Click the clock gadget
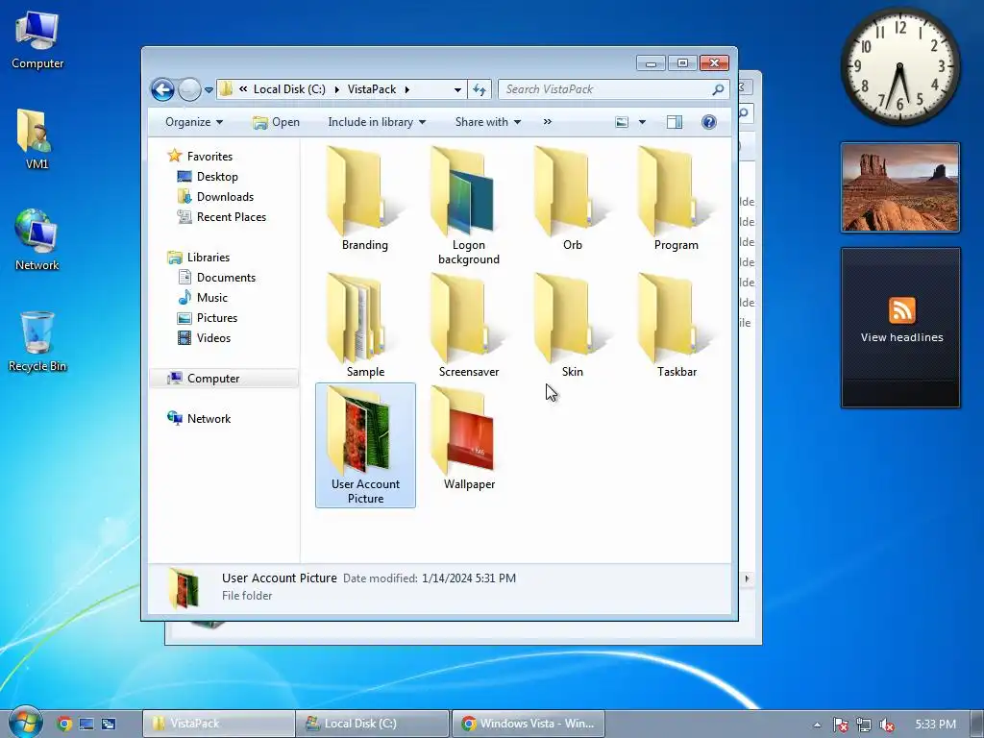The image size is (984, 738). (899, 66)
